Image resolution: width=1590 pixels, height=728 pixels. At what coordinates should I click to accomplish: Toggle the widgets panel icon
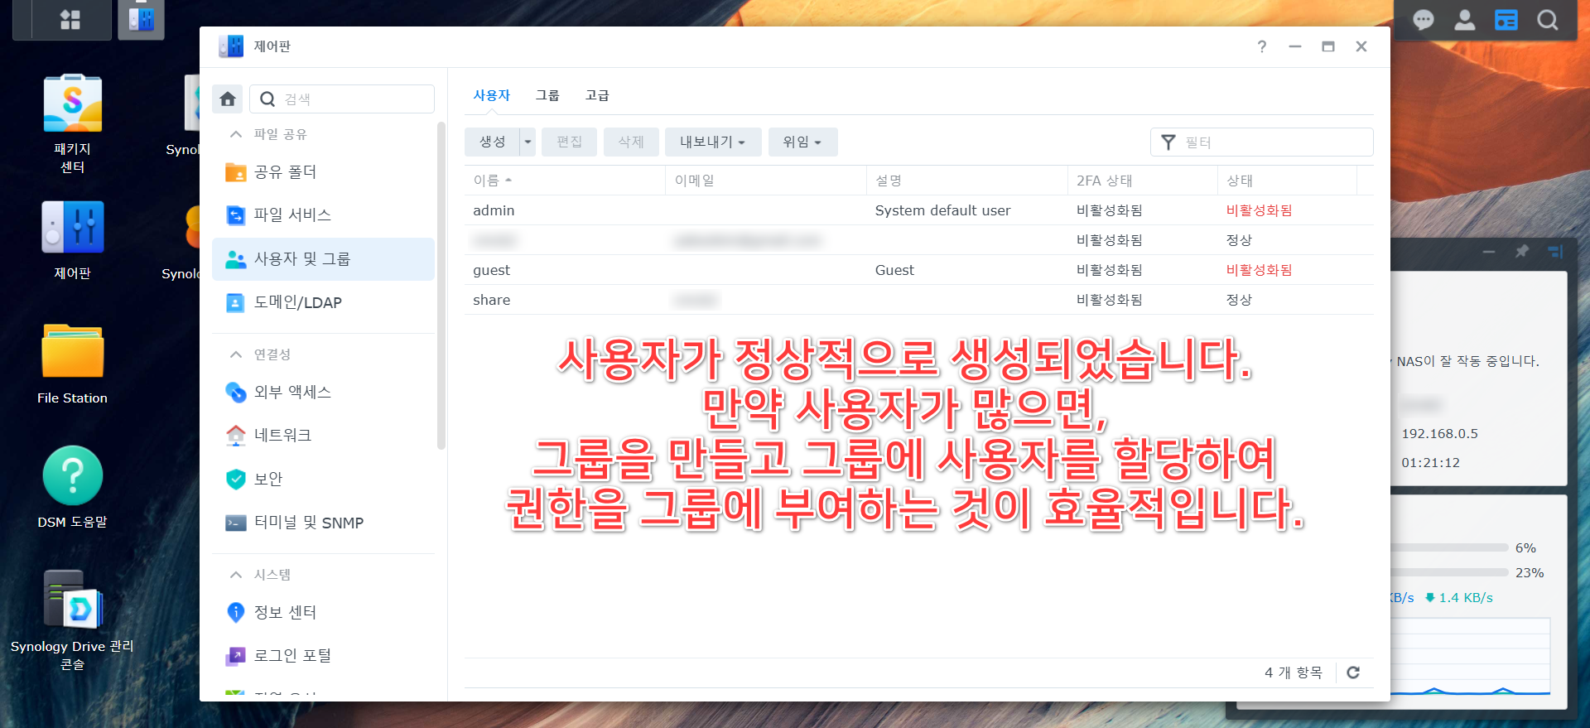pyautogui.click(x=1506, y=20)
